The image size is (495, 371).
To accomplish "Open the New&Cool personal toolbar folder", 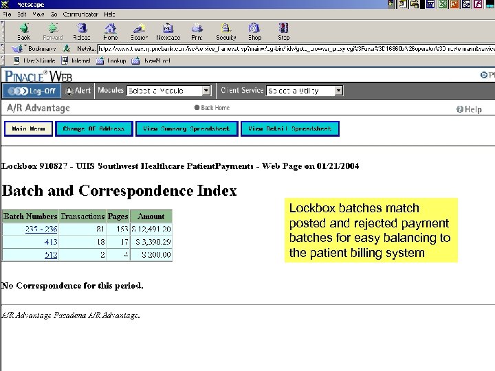I will click(x=151, y=60).
